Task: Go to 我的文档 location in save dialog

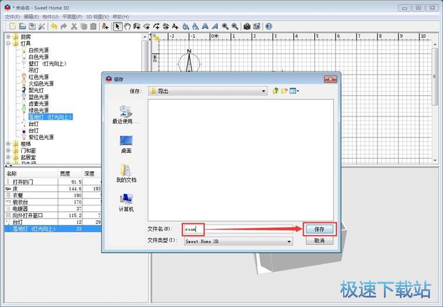Action: coord(126,173)
